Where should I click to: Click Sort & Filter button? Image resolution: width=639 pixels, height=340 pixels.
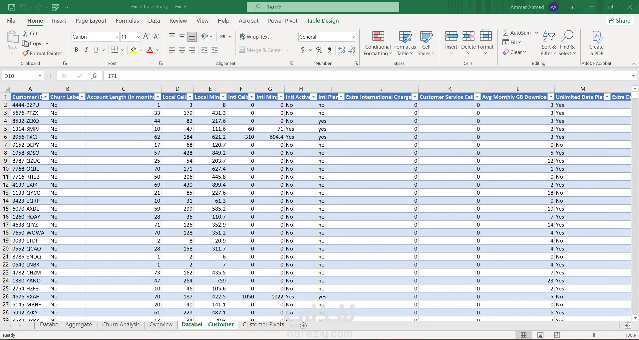click(x=549, y=43)
